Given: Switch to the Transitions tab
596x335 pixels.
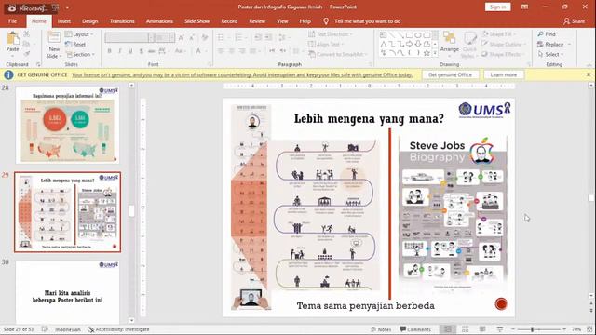Looking at the screenshot, I should (122, 21).
